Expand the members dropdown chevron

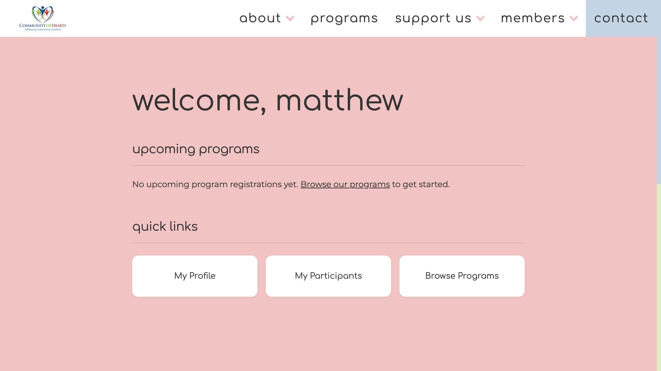pyautogui.click(x=574, y=19)
